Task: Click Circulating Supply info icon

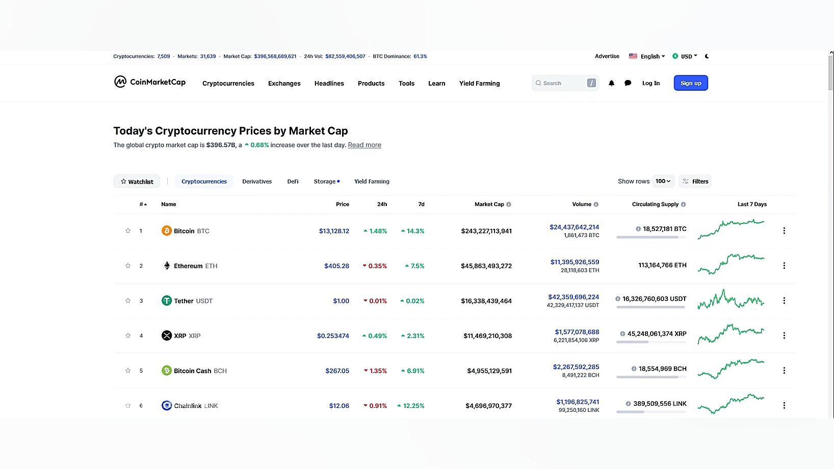Action: [684, 204]
